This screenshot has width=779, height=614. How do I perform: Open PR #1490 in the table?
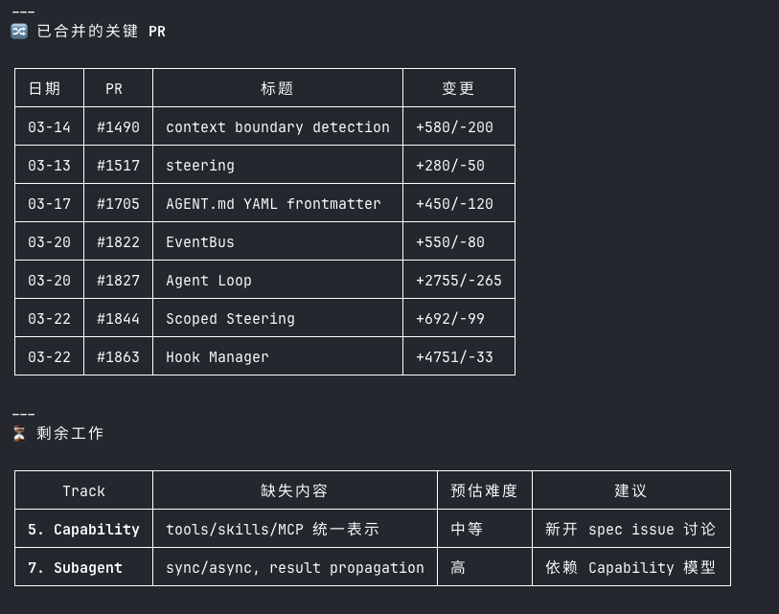coord(118,127)
